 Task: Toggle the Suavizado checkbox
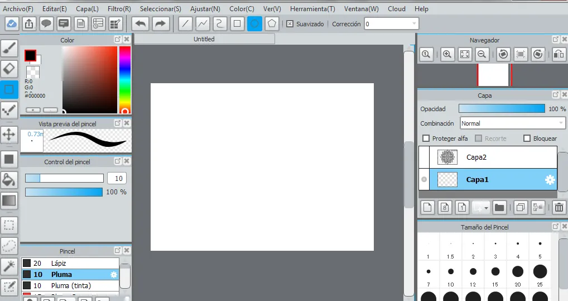click(290, 24)
